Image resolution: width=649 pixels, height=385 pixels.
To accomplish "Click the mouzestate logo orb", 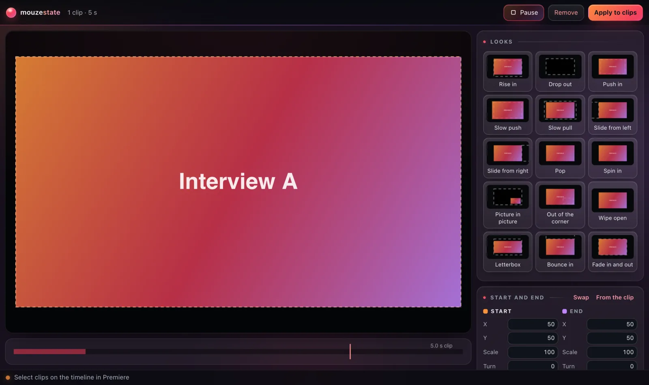I will coord(11,13).
